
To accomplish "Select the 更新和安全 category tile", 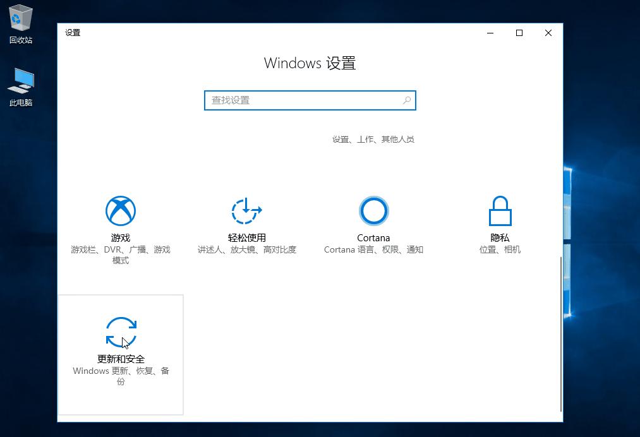I will pos(120,354).
